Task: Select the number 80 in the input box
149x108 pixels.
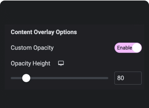Action: click(x=121, y=78)
